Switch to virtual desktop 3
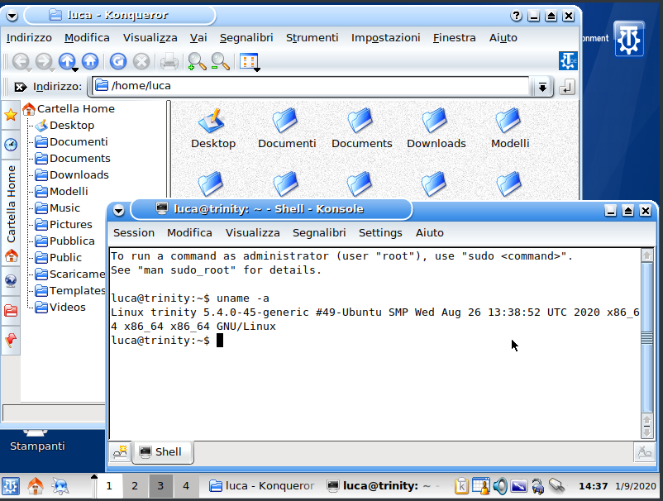This screenshot has height=501, width=663. (x=160, y=486)
